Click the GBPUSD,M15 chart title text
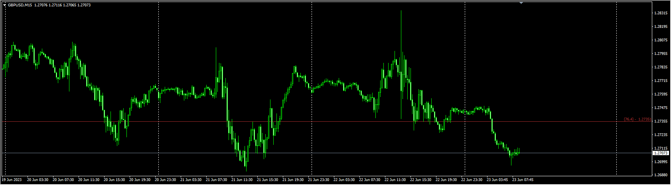 (x=20, y=5)
